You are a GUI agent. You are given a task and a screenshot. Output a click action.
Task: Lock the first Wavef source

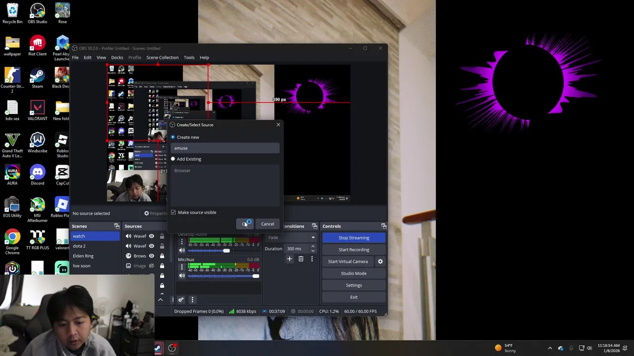coord(162,236)
